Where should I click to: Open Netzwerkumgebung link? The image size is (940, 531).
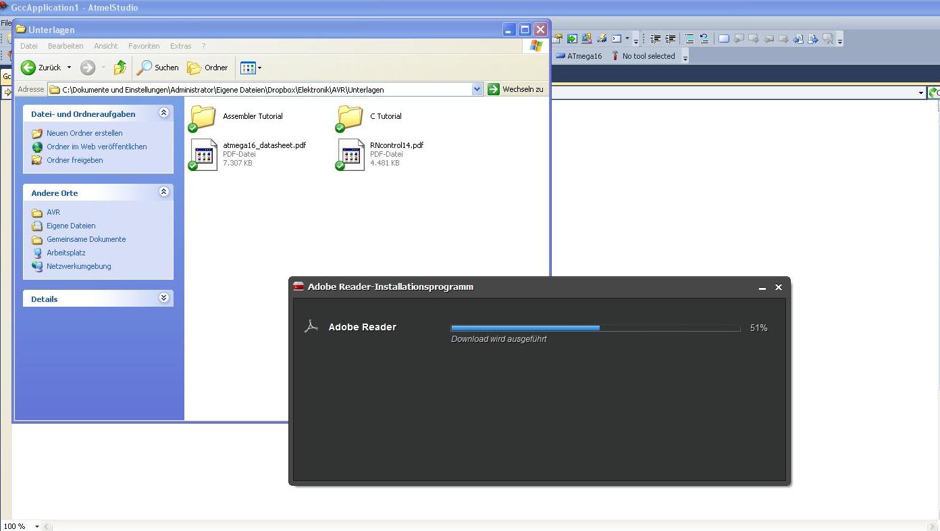[79, 266]
